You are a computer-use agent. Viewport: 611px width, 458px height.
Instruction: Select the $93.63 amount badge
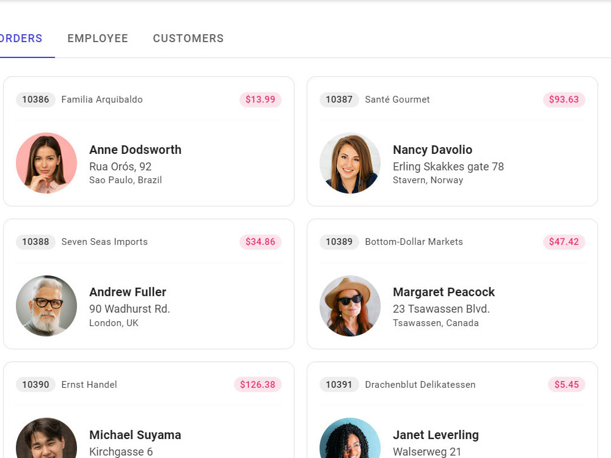pos(564,100)
